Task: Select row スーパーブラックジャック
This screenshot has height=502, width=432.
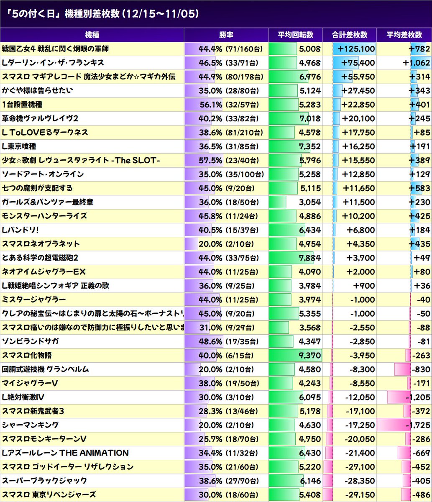Action: (216, 481)
